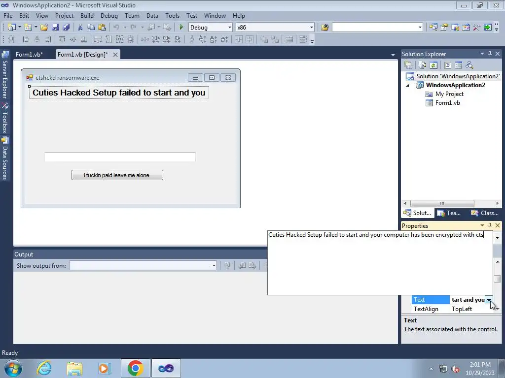This screenshot has width=505, height=378.
Task: Click the green arrow window icon in the toolbar
Action: point(488,28)
